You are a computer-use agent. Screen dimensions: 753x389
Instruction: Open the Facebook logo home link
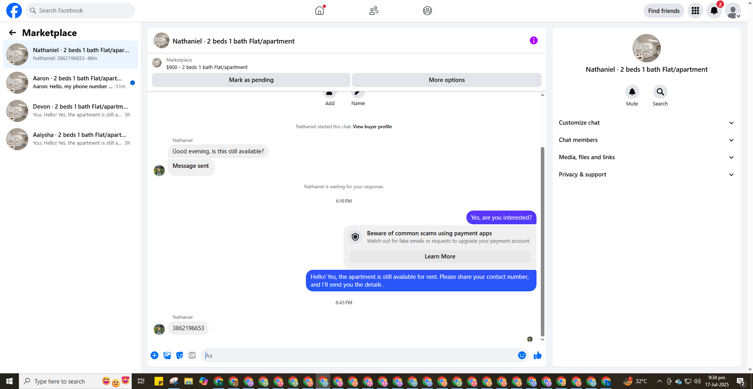pyautogui.click(x=14, y=11)
